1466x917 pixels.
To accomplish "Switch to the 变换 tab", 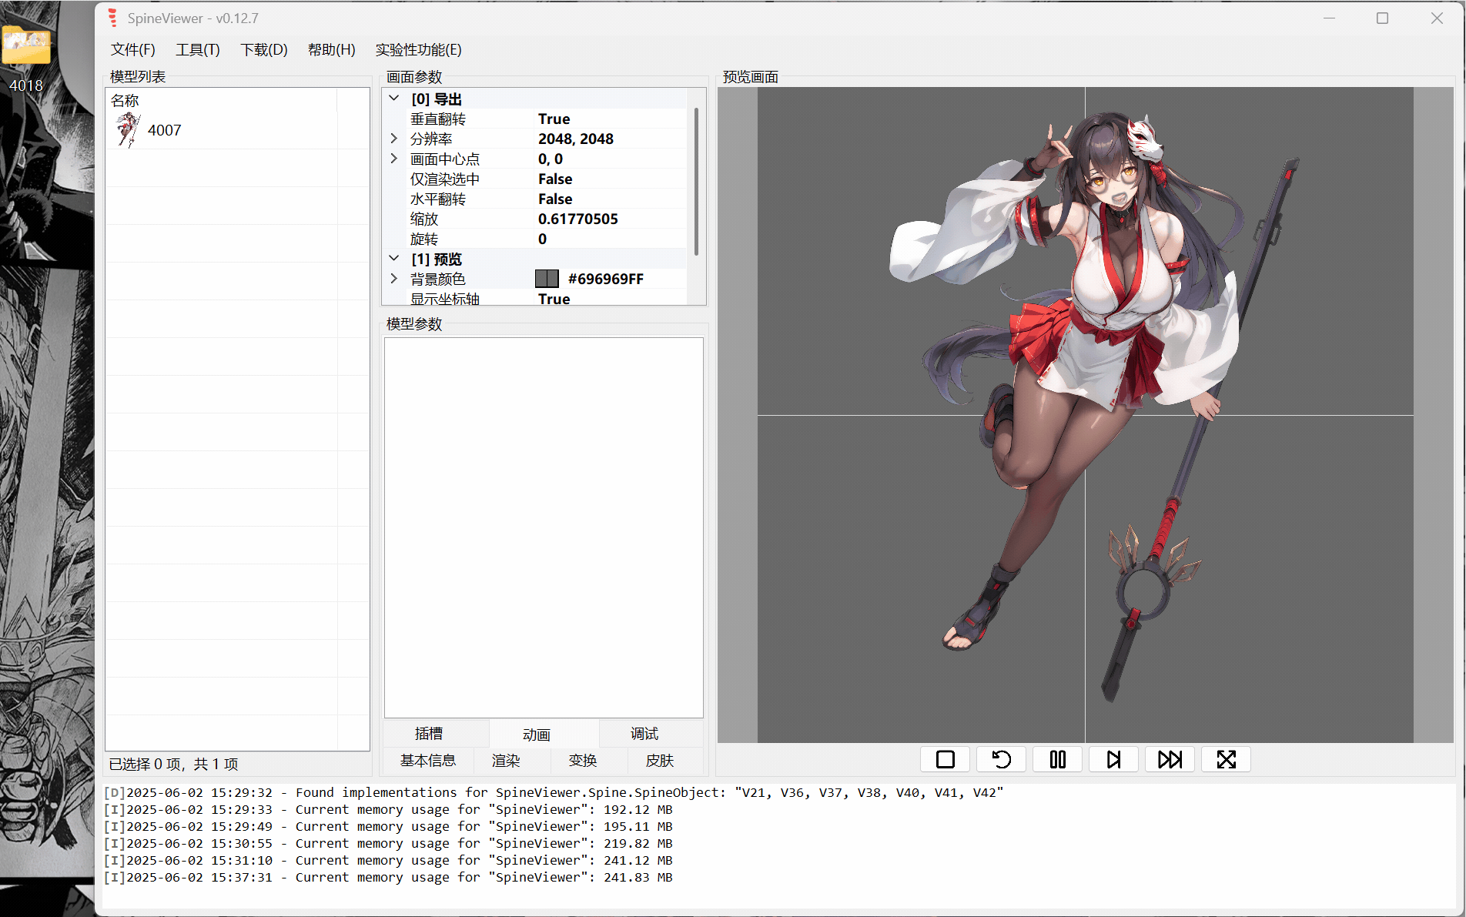I will (x=583, y=761).
